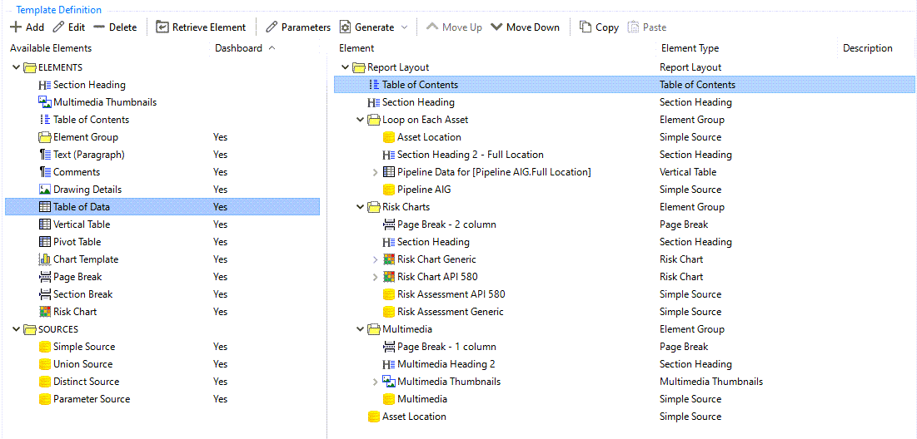Select Table of Contents icon under ELEMENTS
This screenshot has width=917, height=439.
44,120
